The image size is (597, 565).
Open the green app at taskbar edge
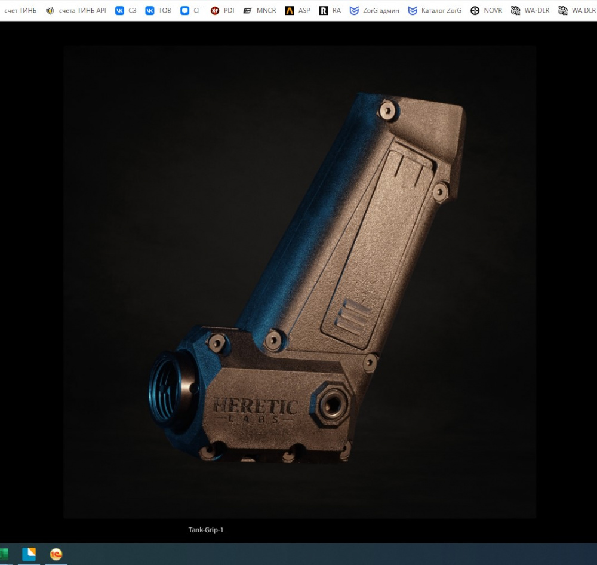(3, 554)
